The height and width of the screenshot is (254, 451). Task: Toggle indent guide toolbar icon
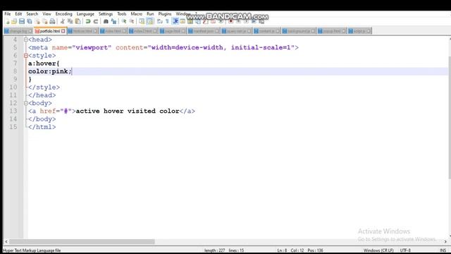[x=175, y=22]
